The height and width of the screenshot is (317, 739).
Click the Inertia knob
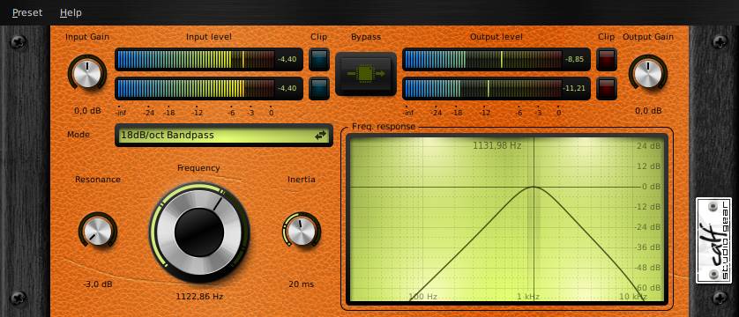[302, 231]
